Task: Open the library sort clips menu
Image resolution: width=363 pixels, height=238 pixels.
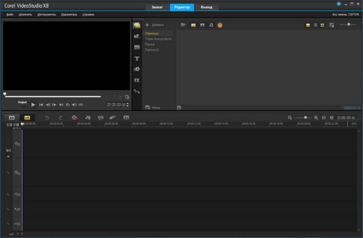Action: pyautogui.click(x=332, y=25)
